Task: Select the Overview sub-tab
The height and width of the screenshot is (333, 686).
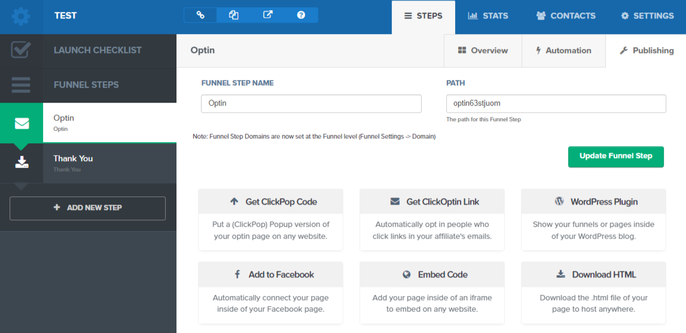Action: click(x=483, y=51)
